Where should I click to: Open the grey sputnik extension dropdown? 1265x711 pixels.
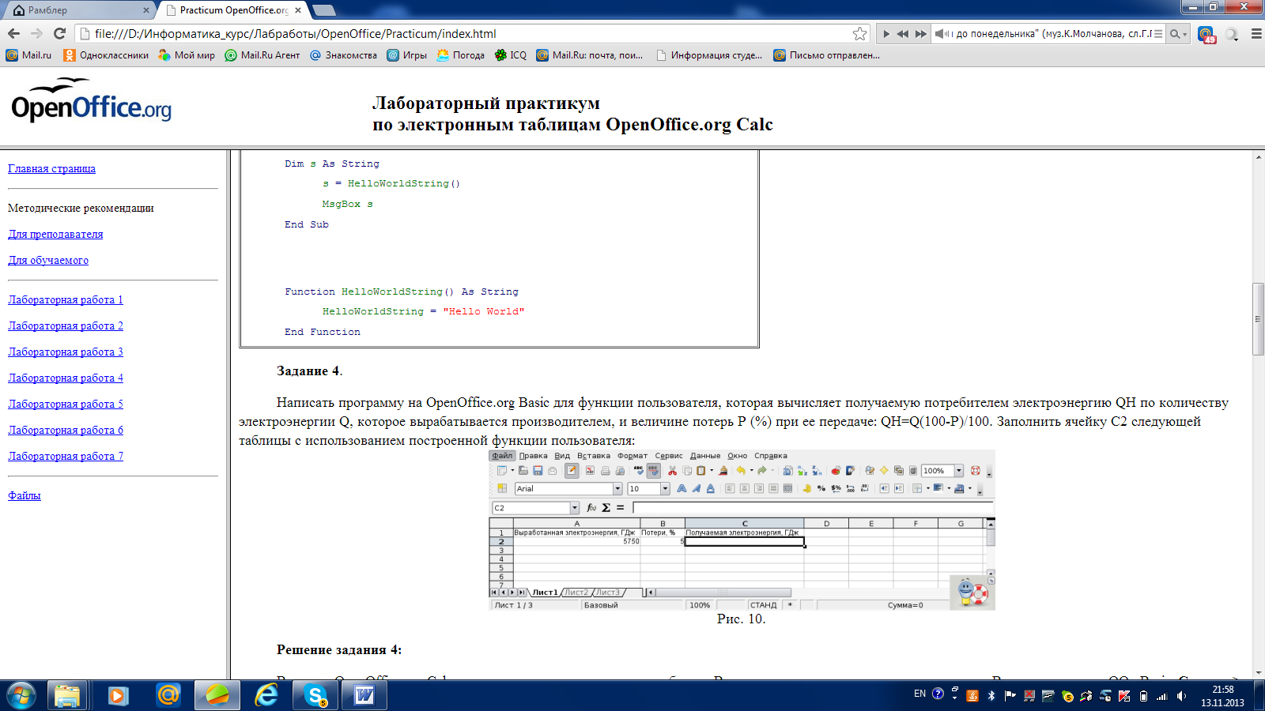1232,34
